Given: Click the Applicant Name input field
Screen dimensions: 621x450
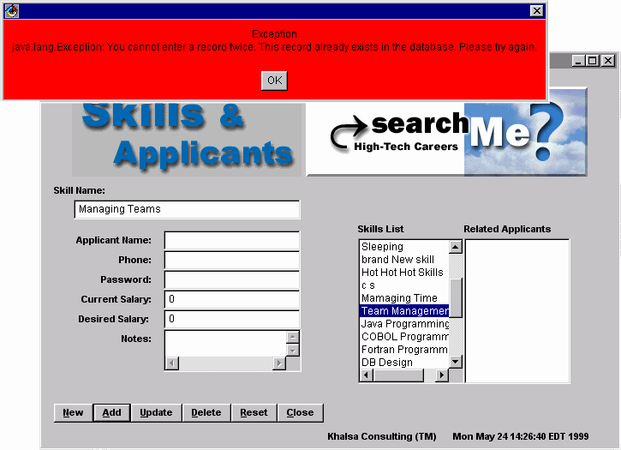Looking at the screenshot, I should pos(231,241).
